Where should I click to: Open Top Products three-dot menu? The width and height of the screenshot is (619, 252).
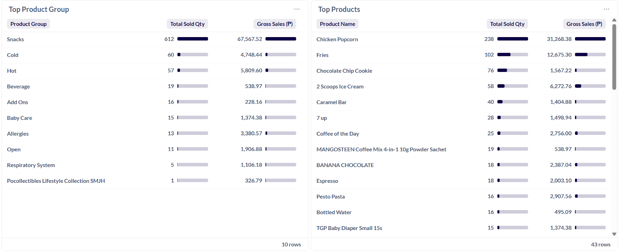606,9
